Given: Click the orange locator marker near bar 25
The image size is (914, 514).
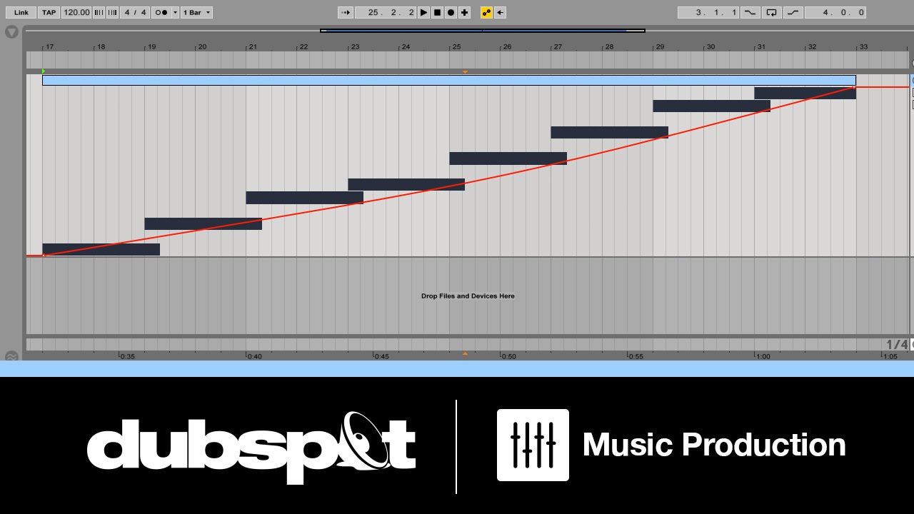Looking at the screenshot, I should coord(466,72).
